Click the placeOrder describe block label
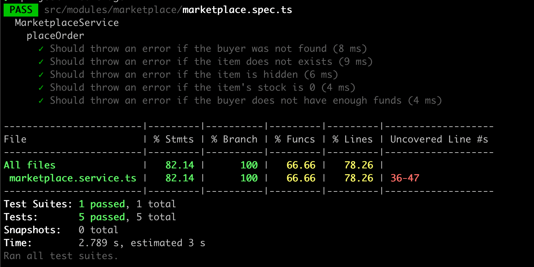This screenshot has width=534, height=267. 55,36
